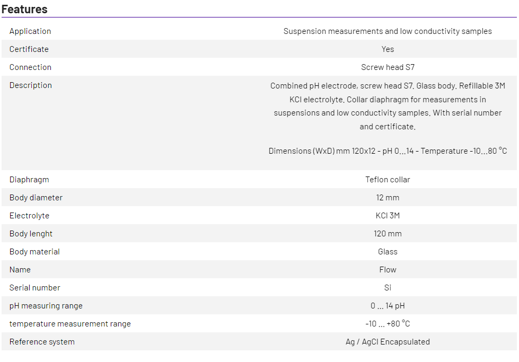
Task: Click the 'Screw head S7' connection value
Action: tap(388, 67)
